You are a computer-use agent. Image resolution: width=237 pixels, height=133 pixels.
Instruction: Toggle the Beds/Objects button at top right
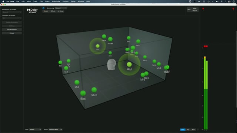[x=195, y=10]
